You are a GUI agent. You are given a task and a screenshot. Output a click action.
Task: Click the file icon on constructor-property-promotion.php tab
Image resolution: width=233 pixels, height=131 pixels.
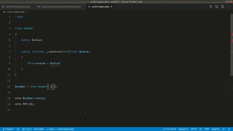[39, 7]
